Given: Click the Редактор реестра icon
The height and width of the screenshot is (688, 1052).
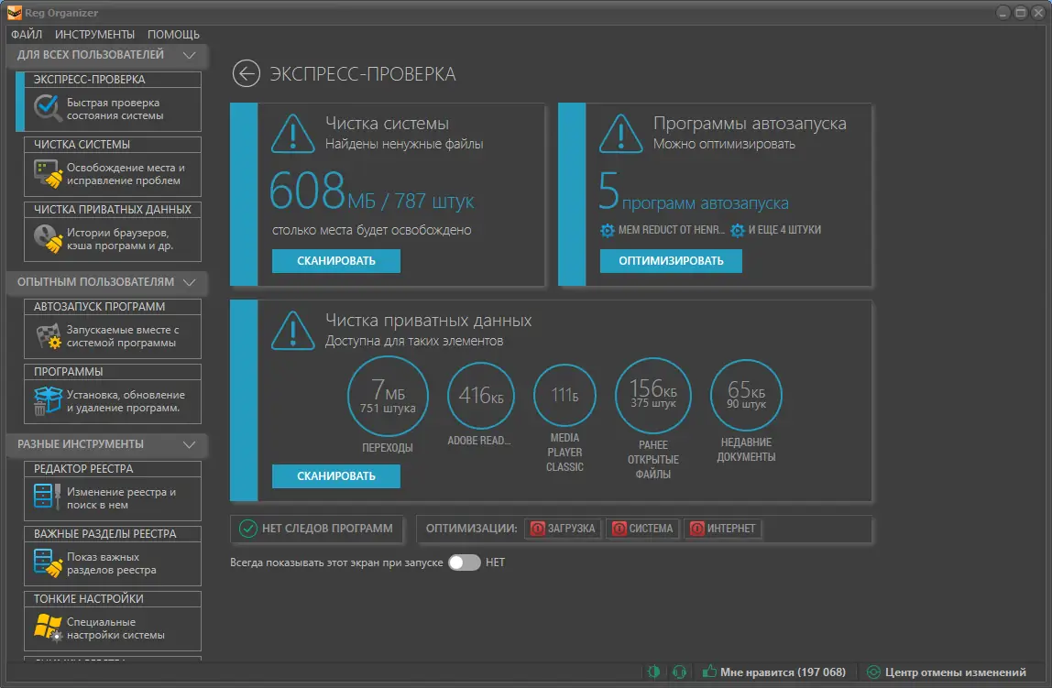Looking at the screenshot, I should tap(47, 497).
